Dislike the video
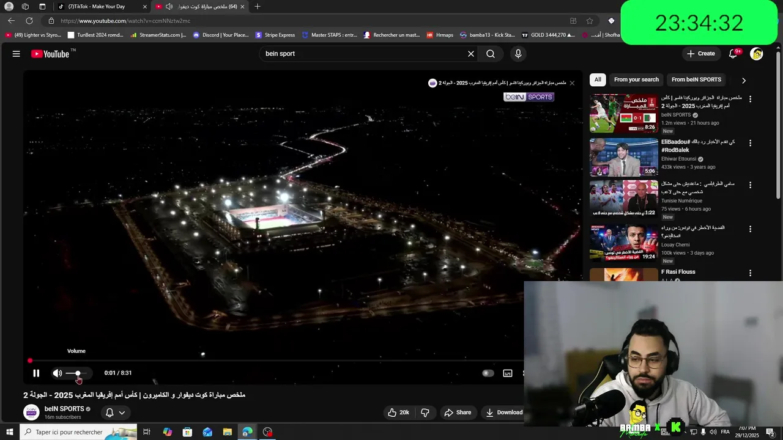Viewport: 783px width, 440px height. click(425, 413)
